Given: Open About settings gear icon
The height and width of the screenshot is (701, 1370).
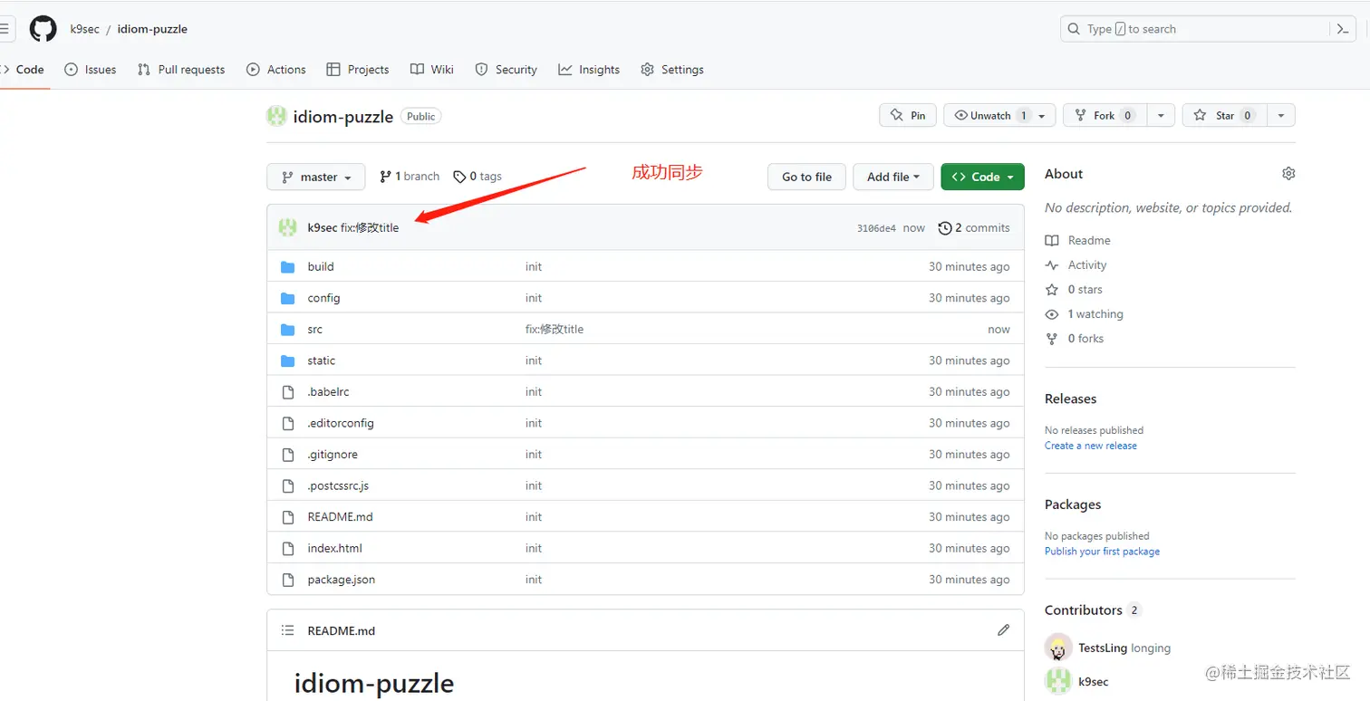Looking at the screenshot, I should click(1288, 174).
